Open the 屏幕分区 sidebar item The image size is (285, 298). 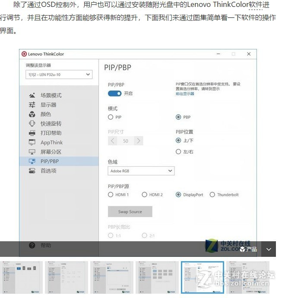pyautogui.click(x=51, y=152)
